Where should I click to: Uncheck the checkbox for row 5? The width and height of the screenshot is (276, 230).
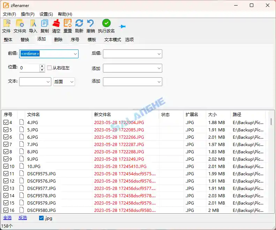(6, 130)
